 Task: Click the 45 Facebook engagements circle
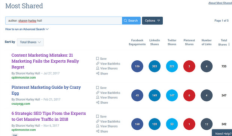click(137, 95)
